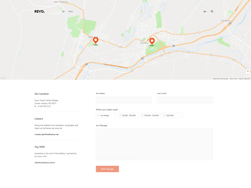Click the search magnifier icon

pos(212,11)
